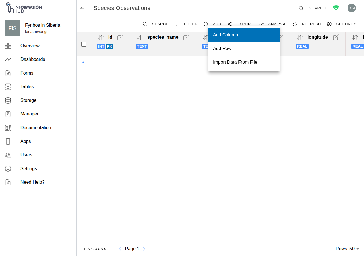Edit the id column via its pencil icon

click(x=120, y=37)
